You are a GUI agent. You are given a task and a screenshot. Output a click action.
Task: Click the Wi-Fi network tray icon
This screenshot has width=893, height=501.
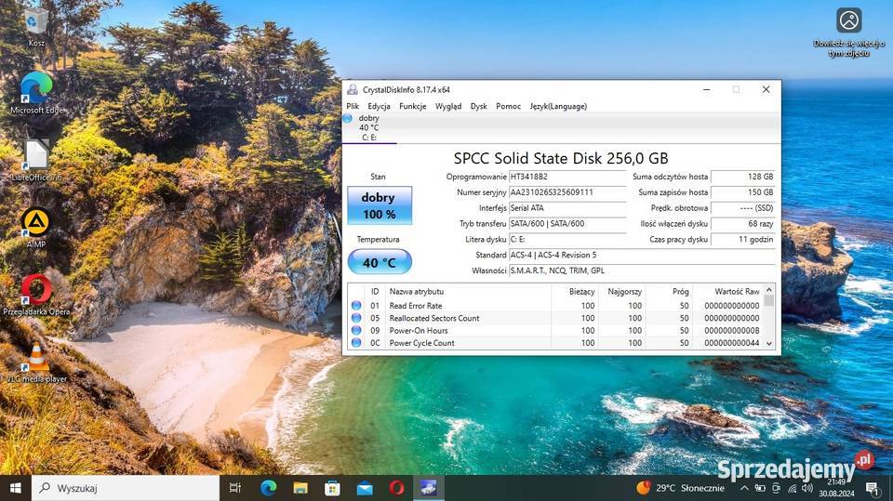[792, 488]
